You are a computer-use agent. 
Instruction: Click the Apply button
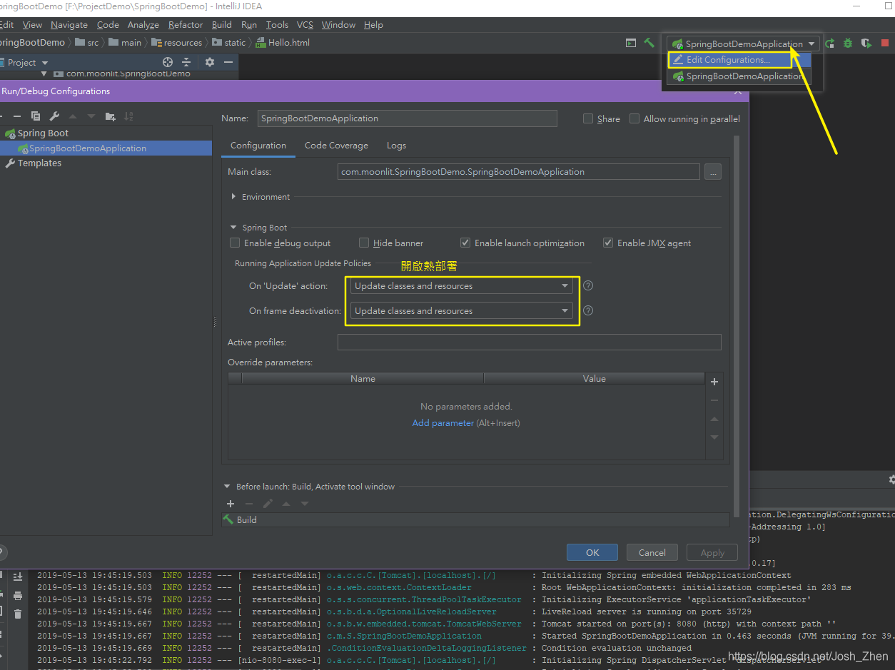coord(712,552)
